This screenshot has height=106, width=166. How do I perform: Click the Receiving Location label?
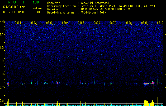coord(61,6)
